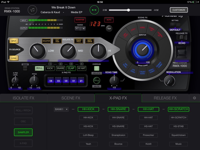Toggle the QUANTIZE button
Viewport: 200px width, 150px height.
(x=80, y=20)
